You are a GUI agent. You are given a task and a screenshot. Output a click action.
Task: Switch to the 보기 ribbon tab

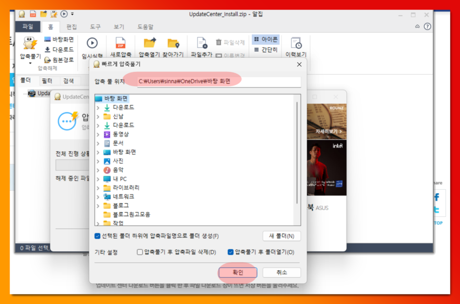[x=119, y=27]
